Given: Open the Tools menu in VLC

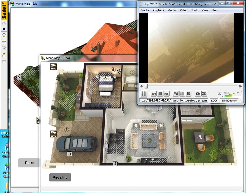Looking at the screenshot, I should tap(194, 10).
